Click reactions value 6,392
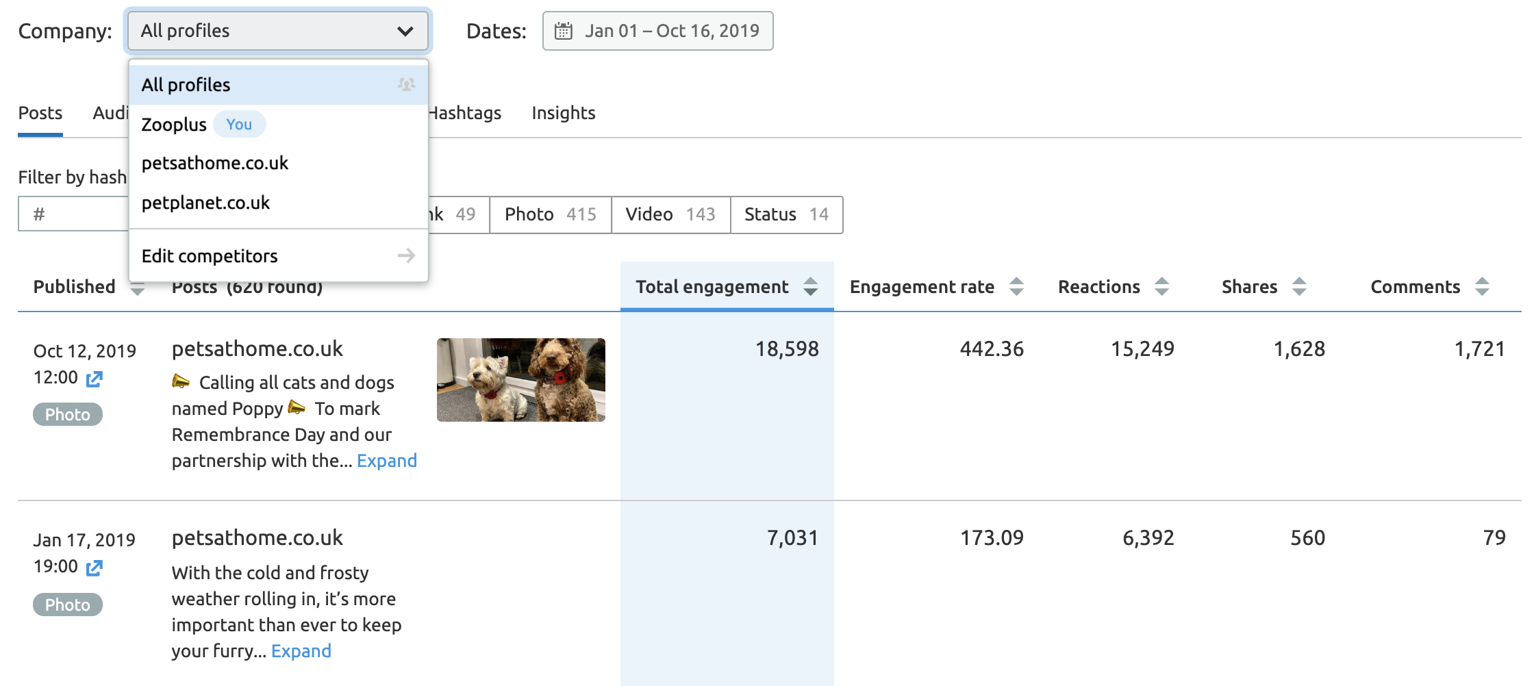Screen dimensions: 1534x686 click(x=1148, y=538)
